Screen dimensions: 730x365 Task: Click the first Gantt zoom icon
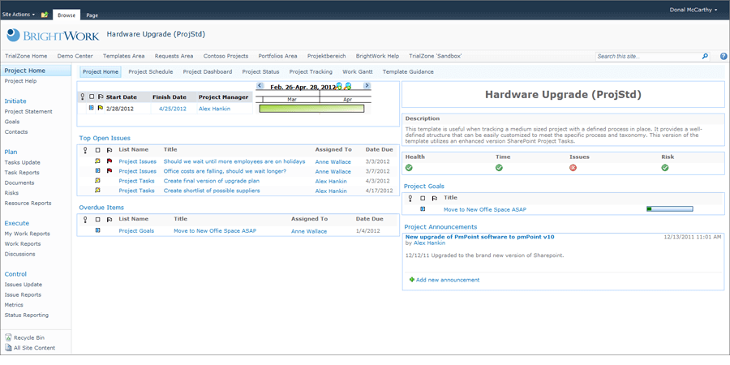pyautogui.click(x=339, y=86)
